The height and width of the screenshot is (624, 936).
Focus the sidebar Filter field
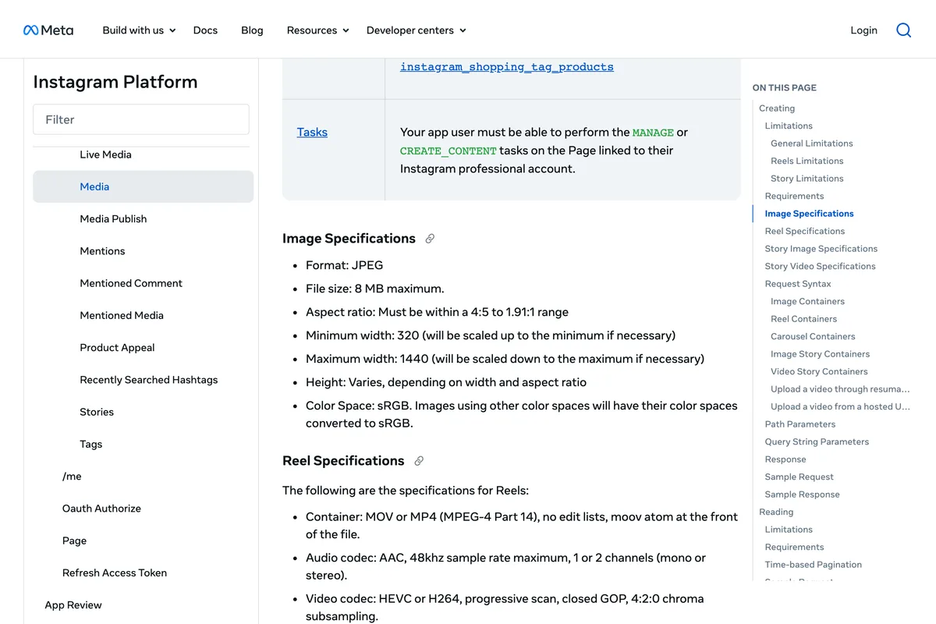click(141, 119)
